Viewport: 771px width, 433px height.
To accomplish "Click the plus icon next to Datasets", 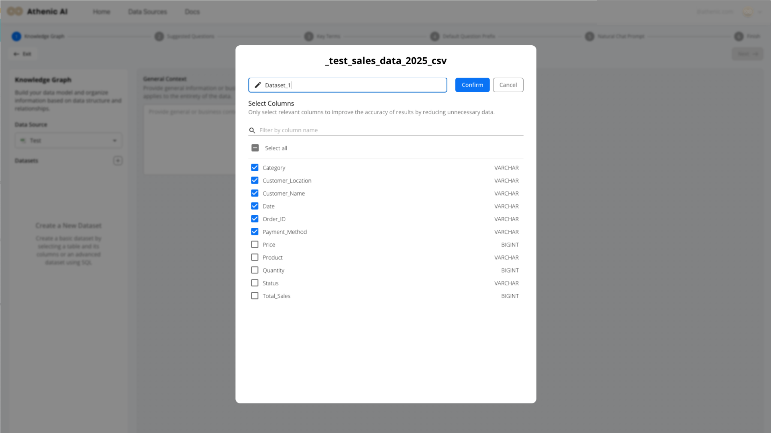I will tap(118, 161).
